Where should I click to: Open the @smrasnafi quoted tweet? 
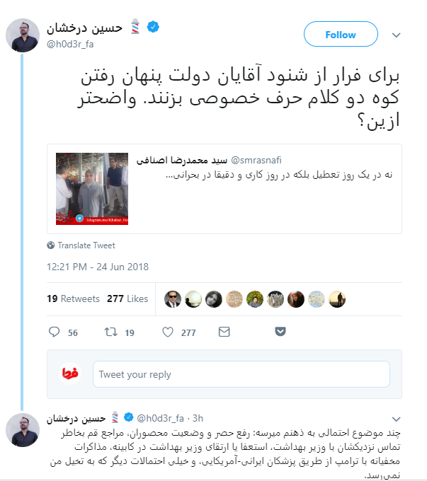pos(224,189)
